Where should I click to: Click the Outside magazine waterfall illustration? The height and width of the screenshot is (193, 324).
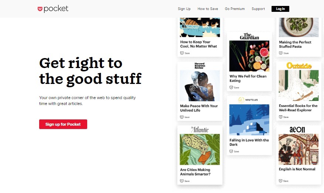(299, 85)
